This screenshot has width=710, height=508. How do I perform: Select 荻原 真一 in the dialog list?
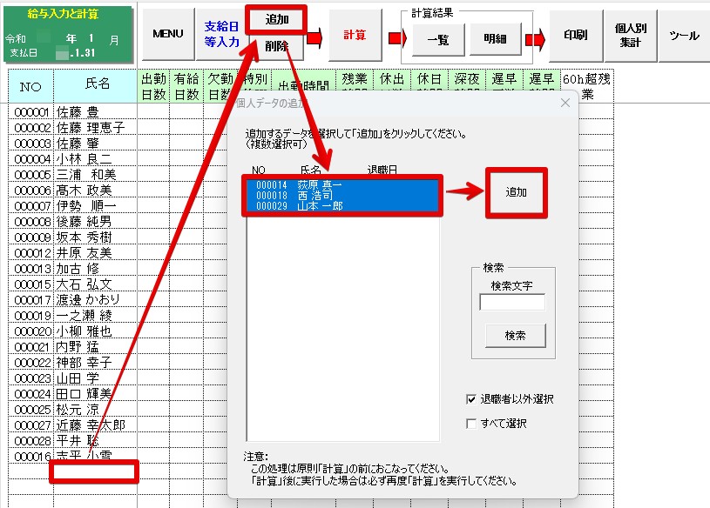(320, 185)
